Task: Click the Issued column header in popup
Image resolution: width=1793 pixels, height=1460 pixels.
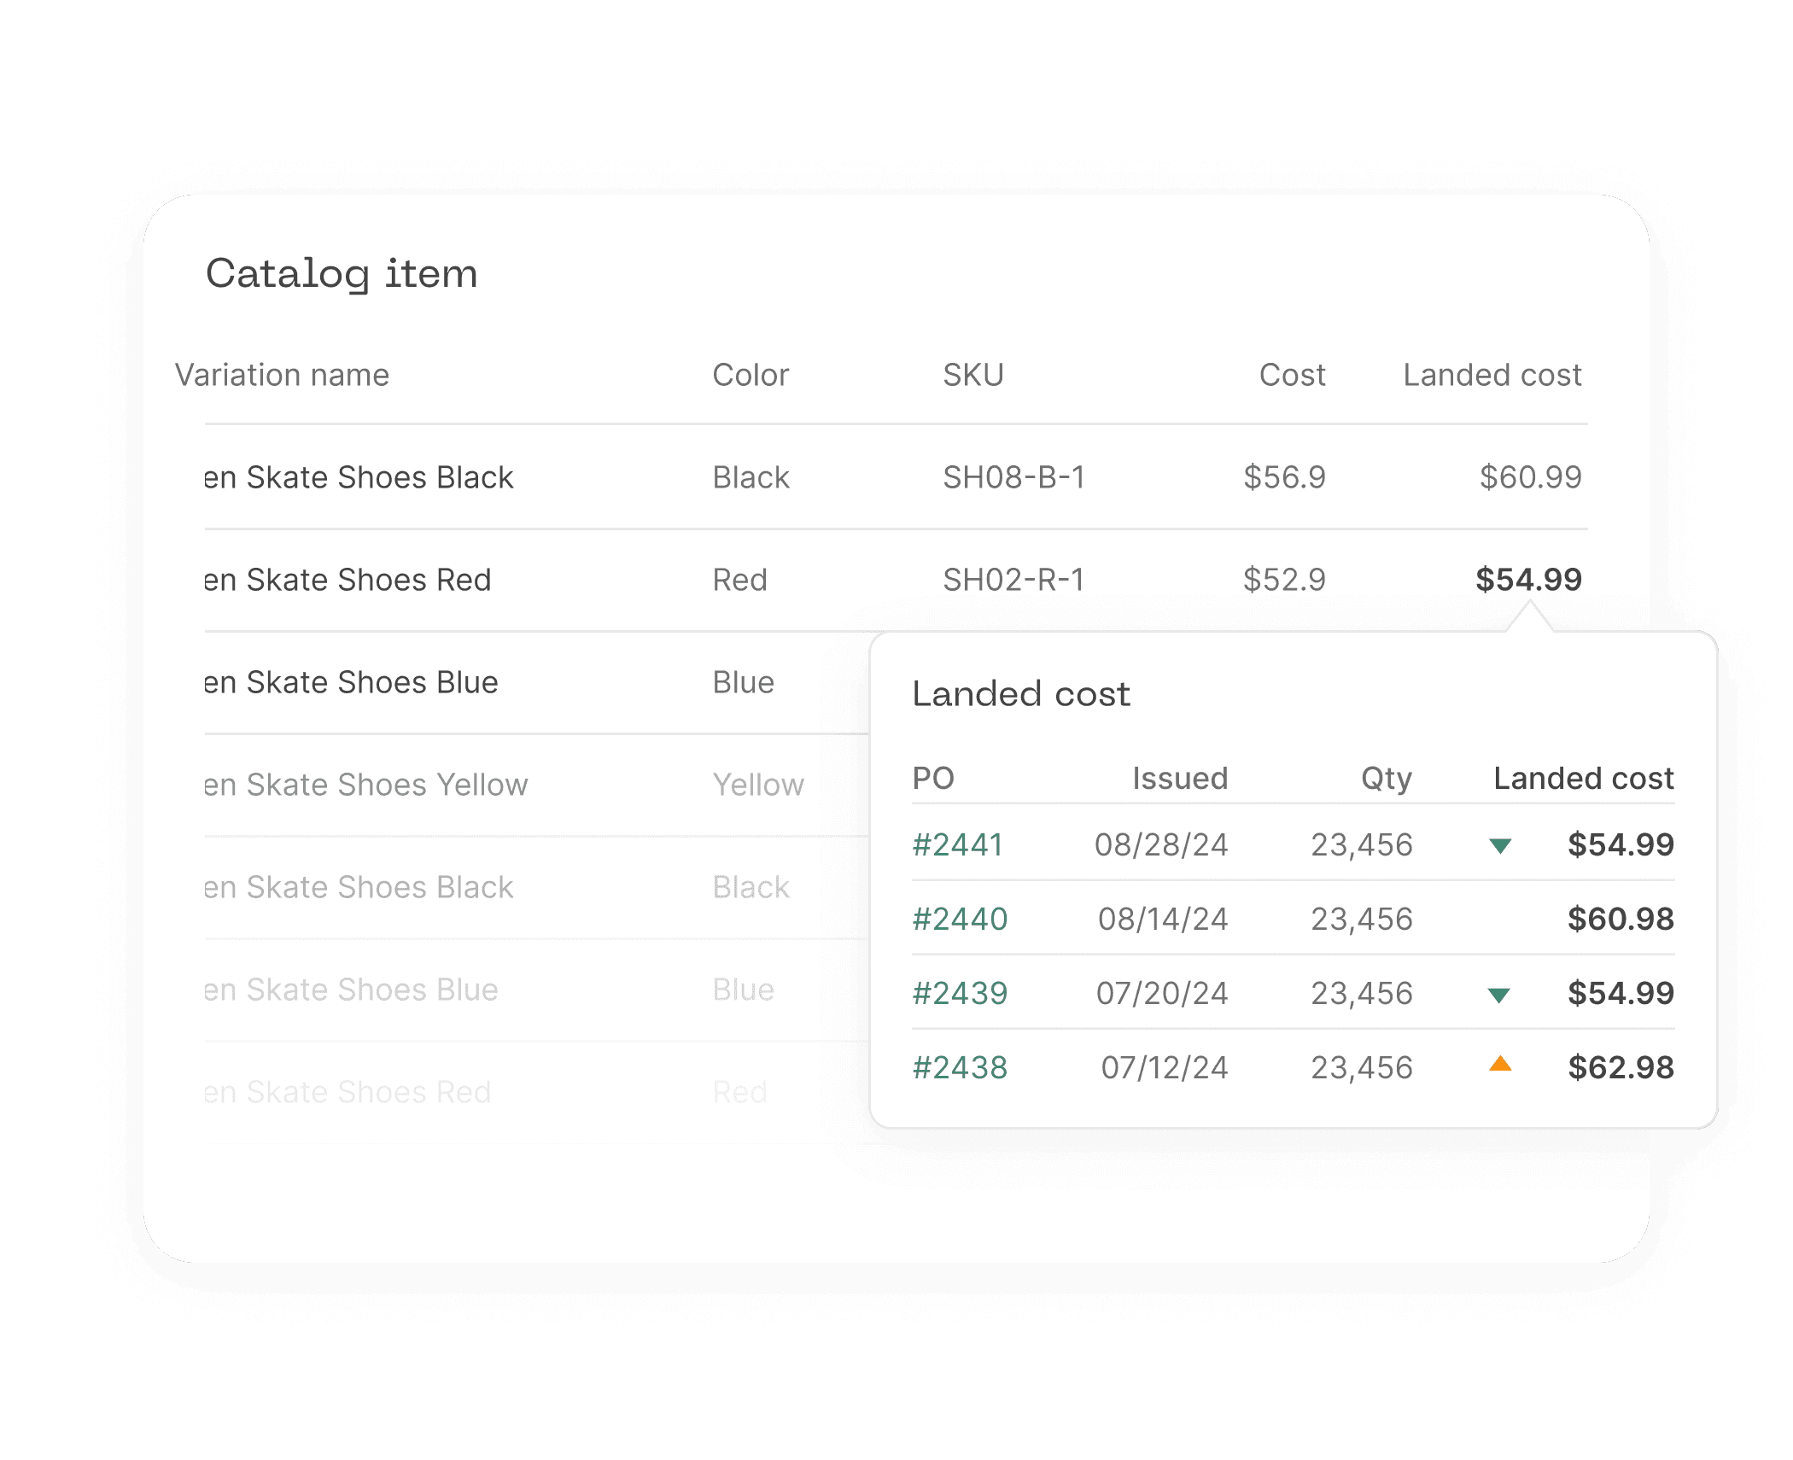Action: point(1180,778)
